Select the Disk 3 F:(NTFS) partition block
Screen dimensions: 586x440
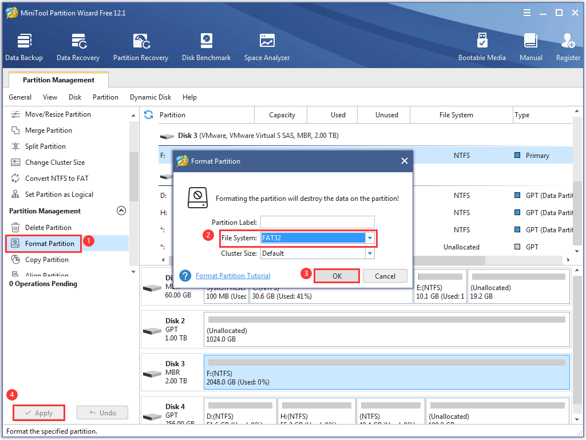point(387,372)
